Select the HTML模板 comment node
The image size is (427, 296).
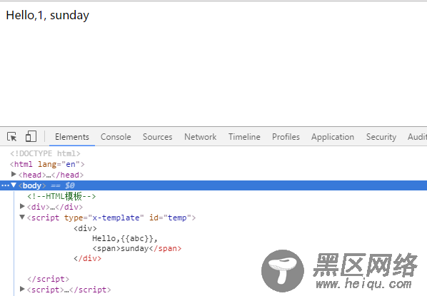click(x=61, y=196)
